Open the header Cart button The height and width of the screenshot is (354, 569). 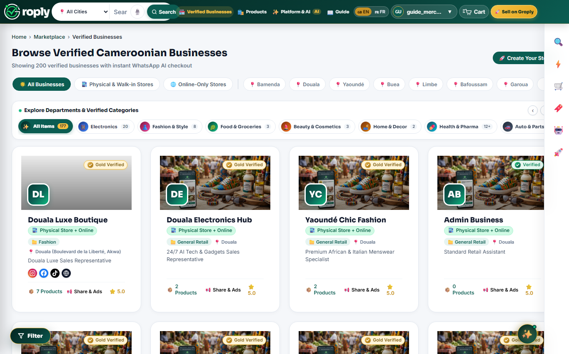tap(474, 12)
